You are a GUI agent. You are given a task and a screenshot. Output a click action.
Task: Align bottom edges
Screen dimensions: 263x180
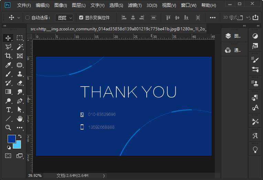click(x=186, y=18)
